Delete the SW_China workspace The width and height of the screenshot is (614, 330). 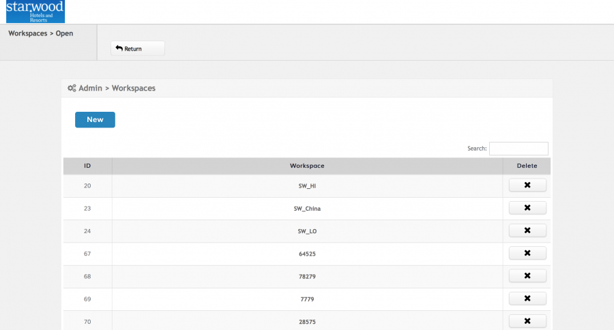[527, 208]
